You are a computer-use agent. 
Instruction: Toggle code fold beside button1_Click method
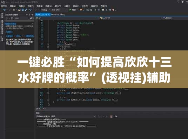[48, 100]
